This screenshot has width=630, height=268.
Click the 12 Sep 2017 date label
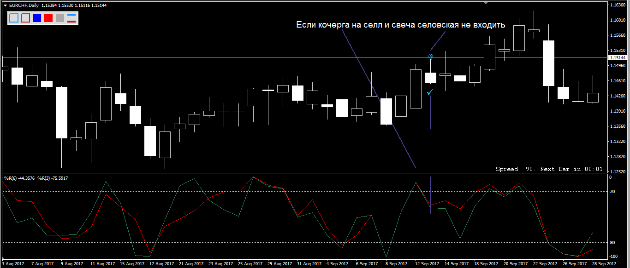427,264
